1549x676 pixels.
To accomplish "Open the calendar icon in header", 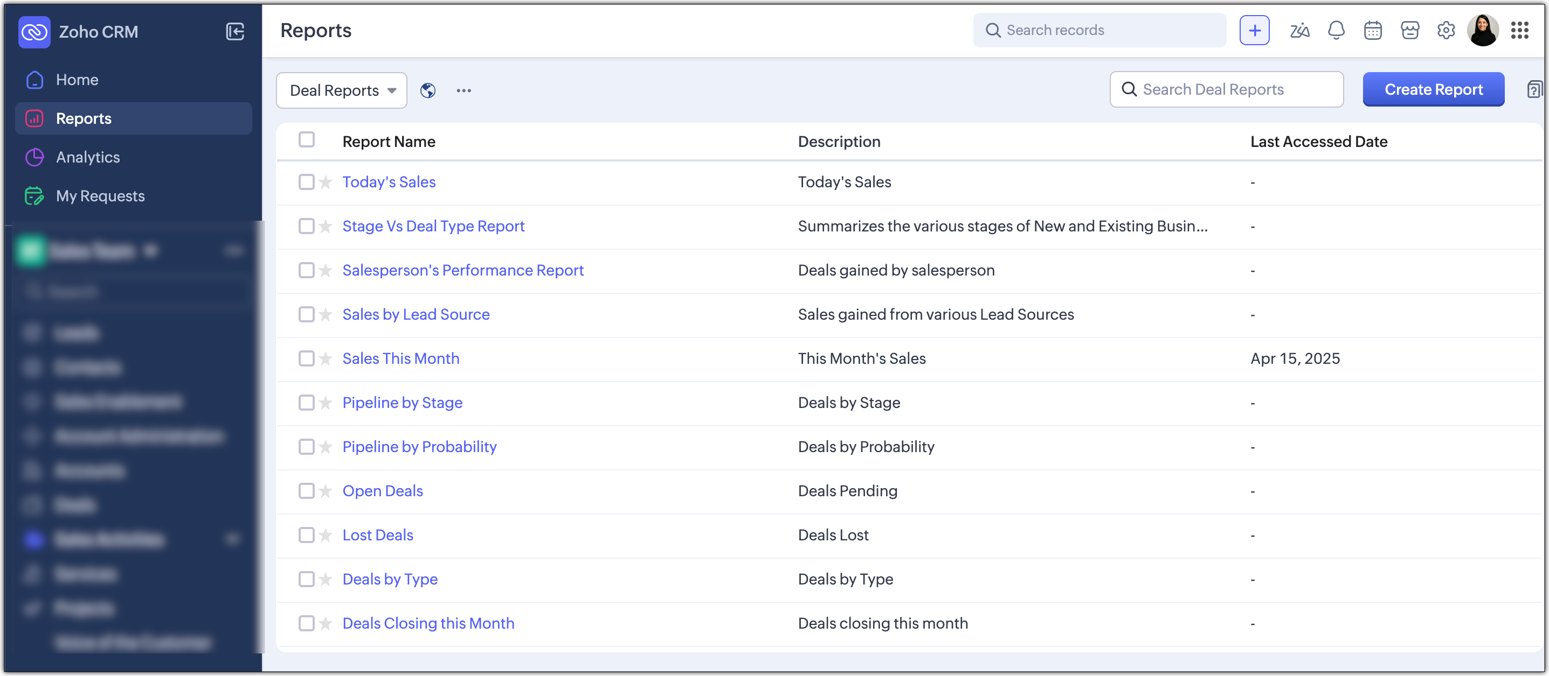I will [1372, 30].
